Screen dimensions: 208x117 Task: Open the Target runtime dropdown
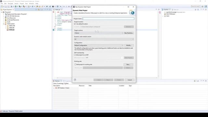pos(98,33)
